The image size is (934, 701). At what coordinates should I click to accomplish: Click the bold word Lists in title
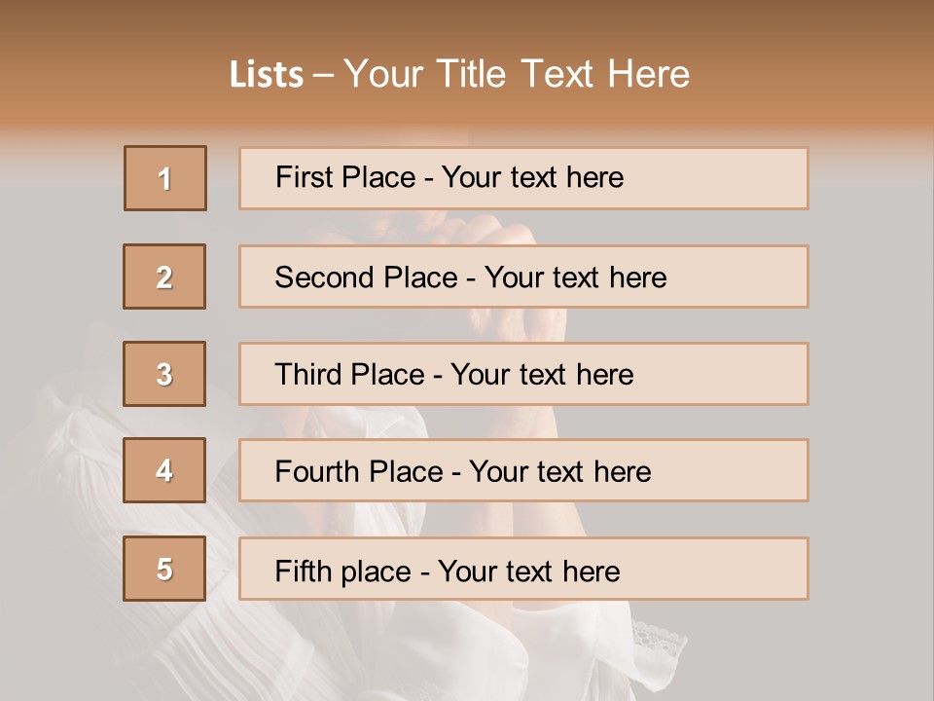point(267,75)
